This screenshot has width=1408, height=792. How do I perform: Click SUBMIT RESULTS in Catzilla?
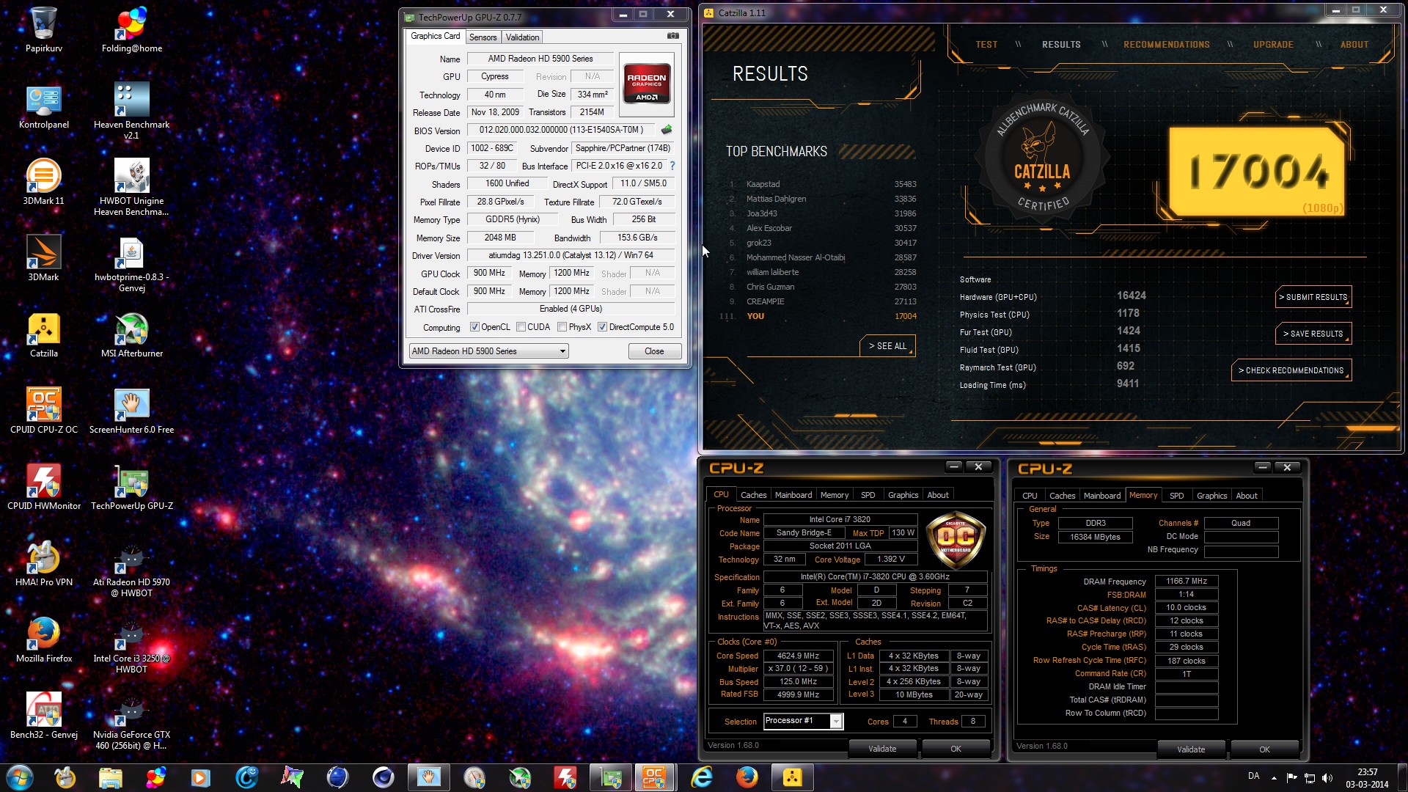tap(1313, 297)
